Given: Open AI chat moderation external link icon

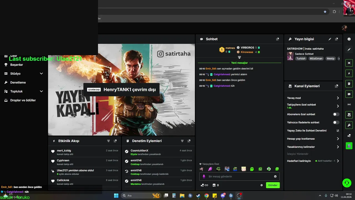Looking at the screenshot, I should pos(338,131).
